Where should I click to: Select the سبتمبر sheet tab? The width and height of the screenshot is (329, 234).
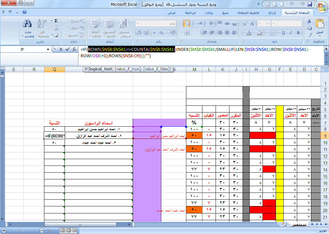coord(299,225)
